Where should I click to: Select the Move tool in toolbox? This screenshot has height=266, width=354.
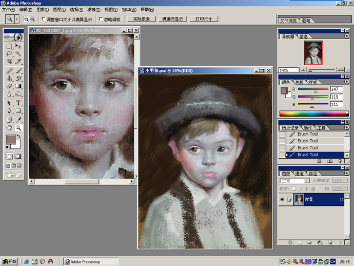[18, 46]
